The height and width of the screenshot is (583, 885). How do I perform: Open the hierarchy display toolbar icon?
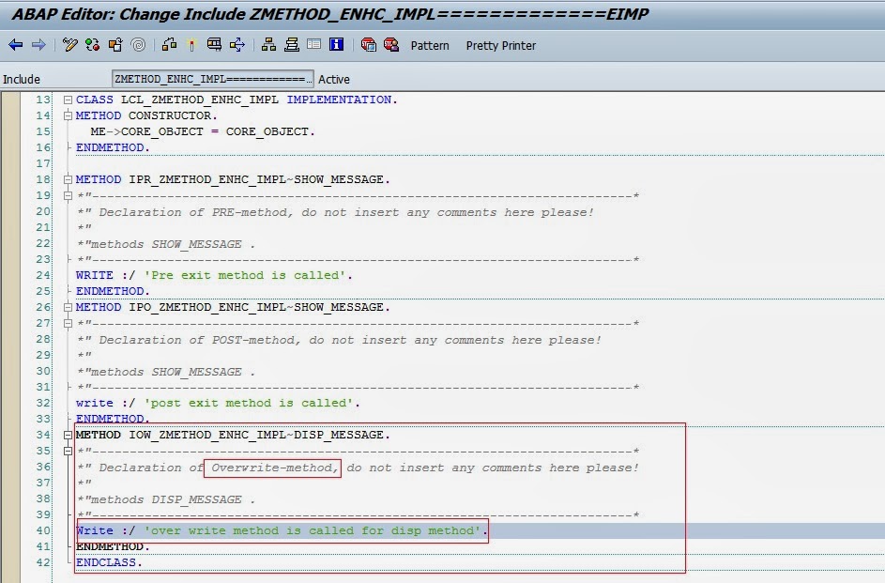pos(268,45)
